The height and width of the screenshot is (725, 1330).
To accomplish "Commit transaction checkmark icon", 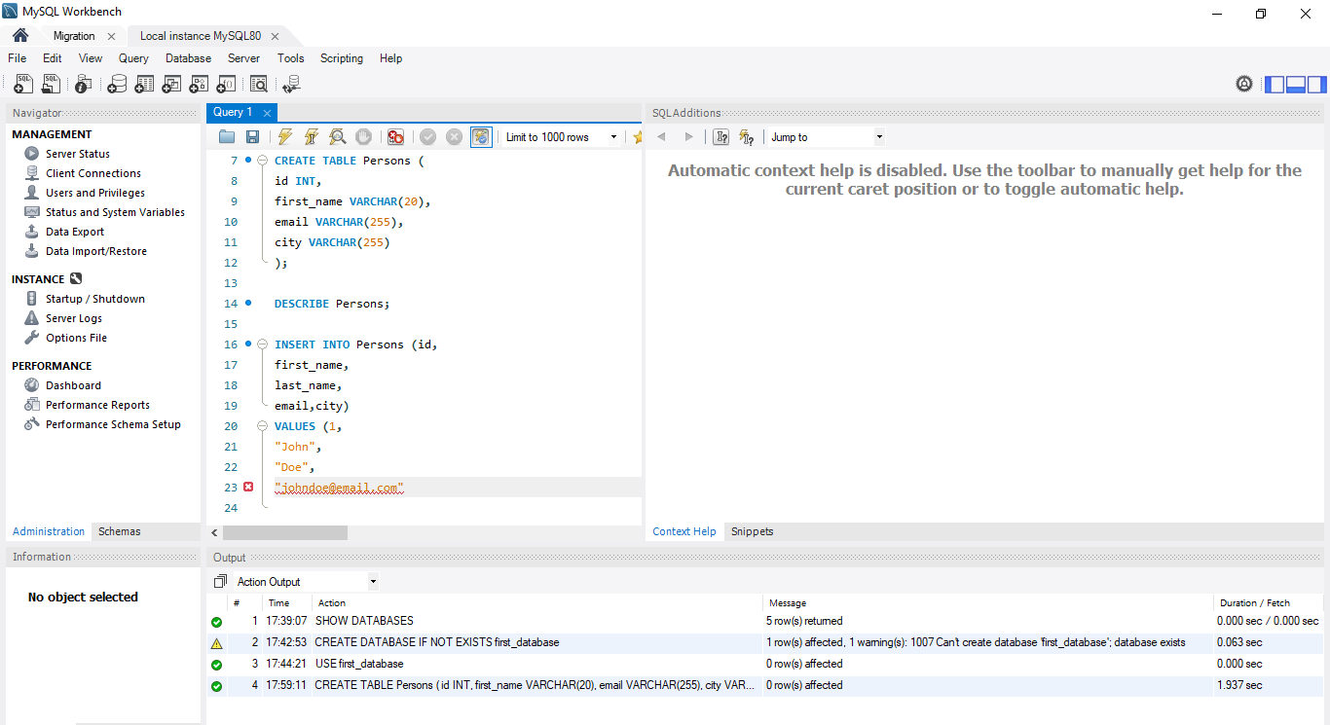I will tap(427, 137).
